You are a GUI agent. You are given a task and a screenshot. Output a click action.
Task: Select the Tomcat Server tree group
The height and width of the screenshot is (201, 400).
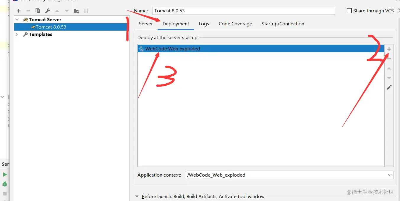pos(45,20)
